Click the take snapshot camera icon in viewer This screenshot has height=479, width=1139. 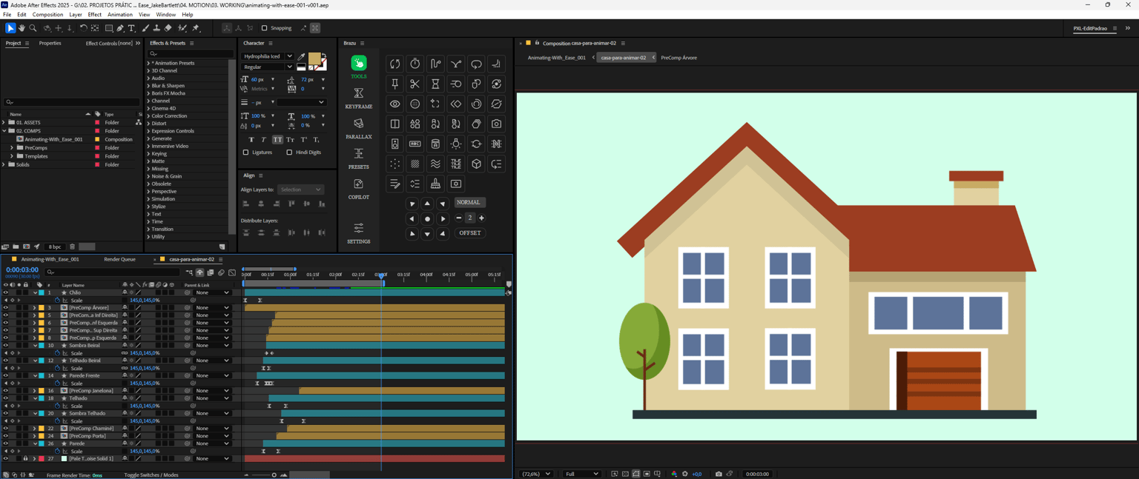click(719, 474)
